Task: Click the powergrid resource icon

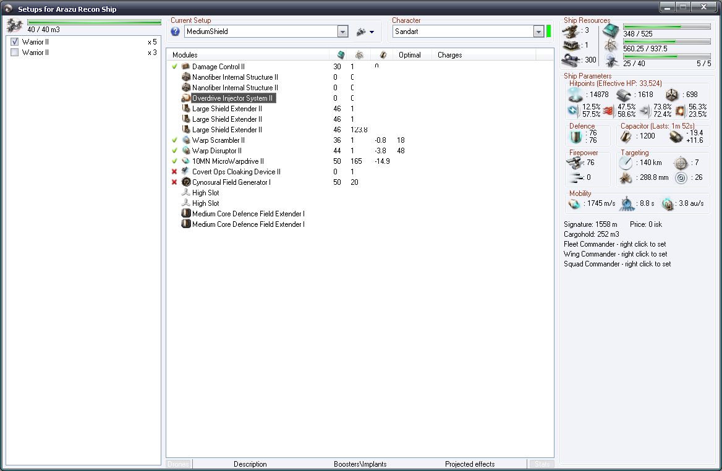Action: click(611, 46)
